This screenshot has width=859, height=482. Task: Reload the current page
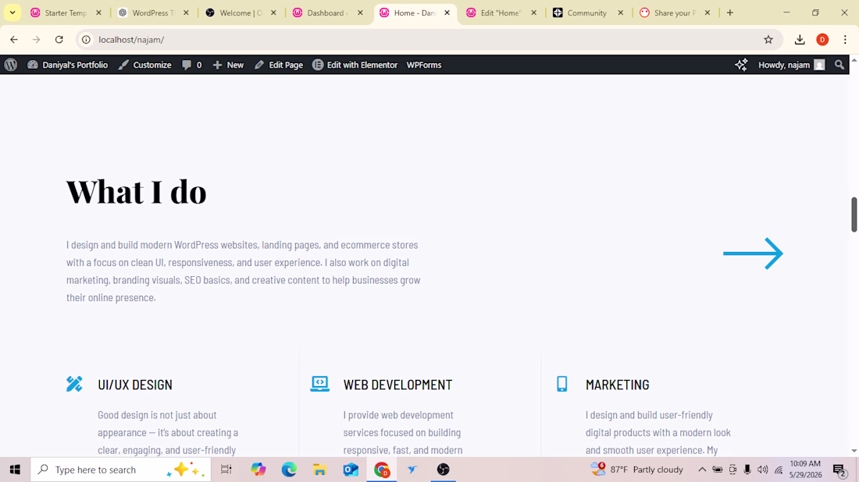point(59,40)
